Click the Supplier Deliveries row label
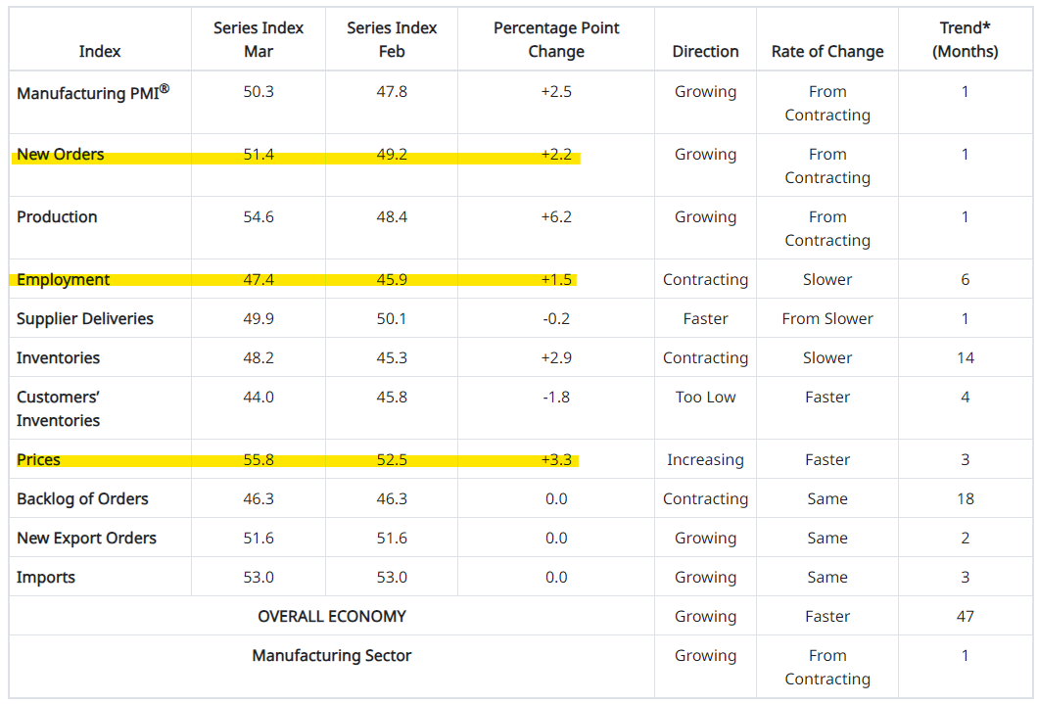This screenshot has height=704, width=1038. click(85, 319)
